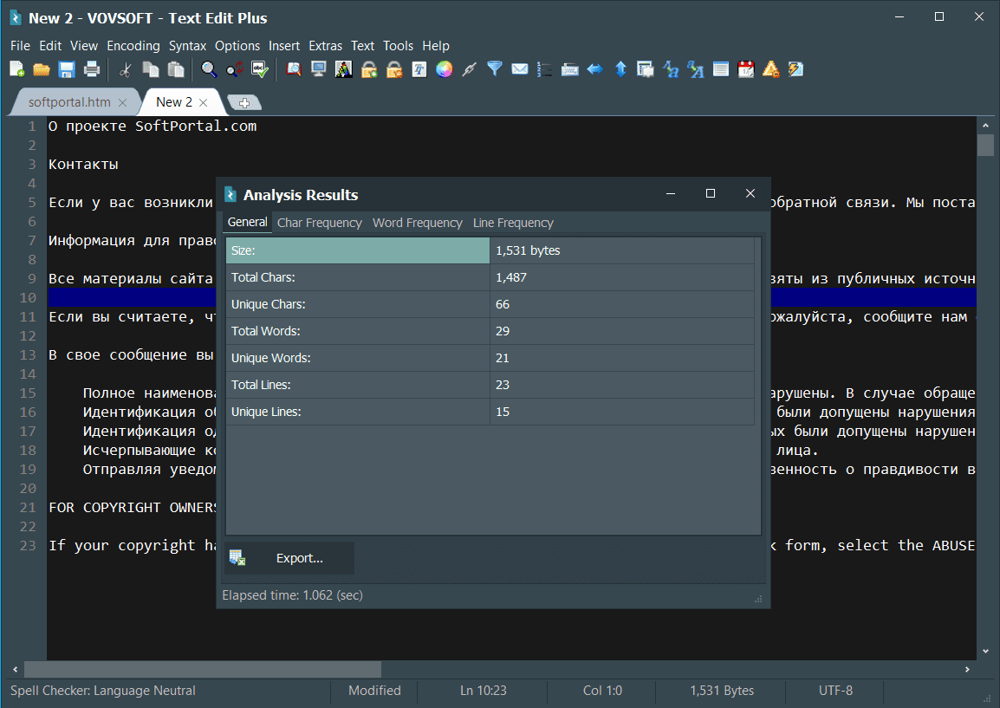This screenshot has height=708, width=1000.
Task: Open Find with the magnifier icon
Action: [x=209, y=69]
